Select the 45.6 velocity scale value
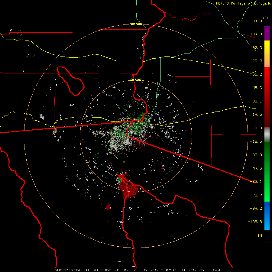 [257, 88]
